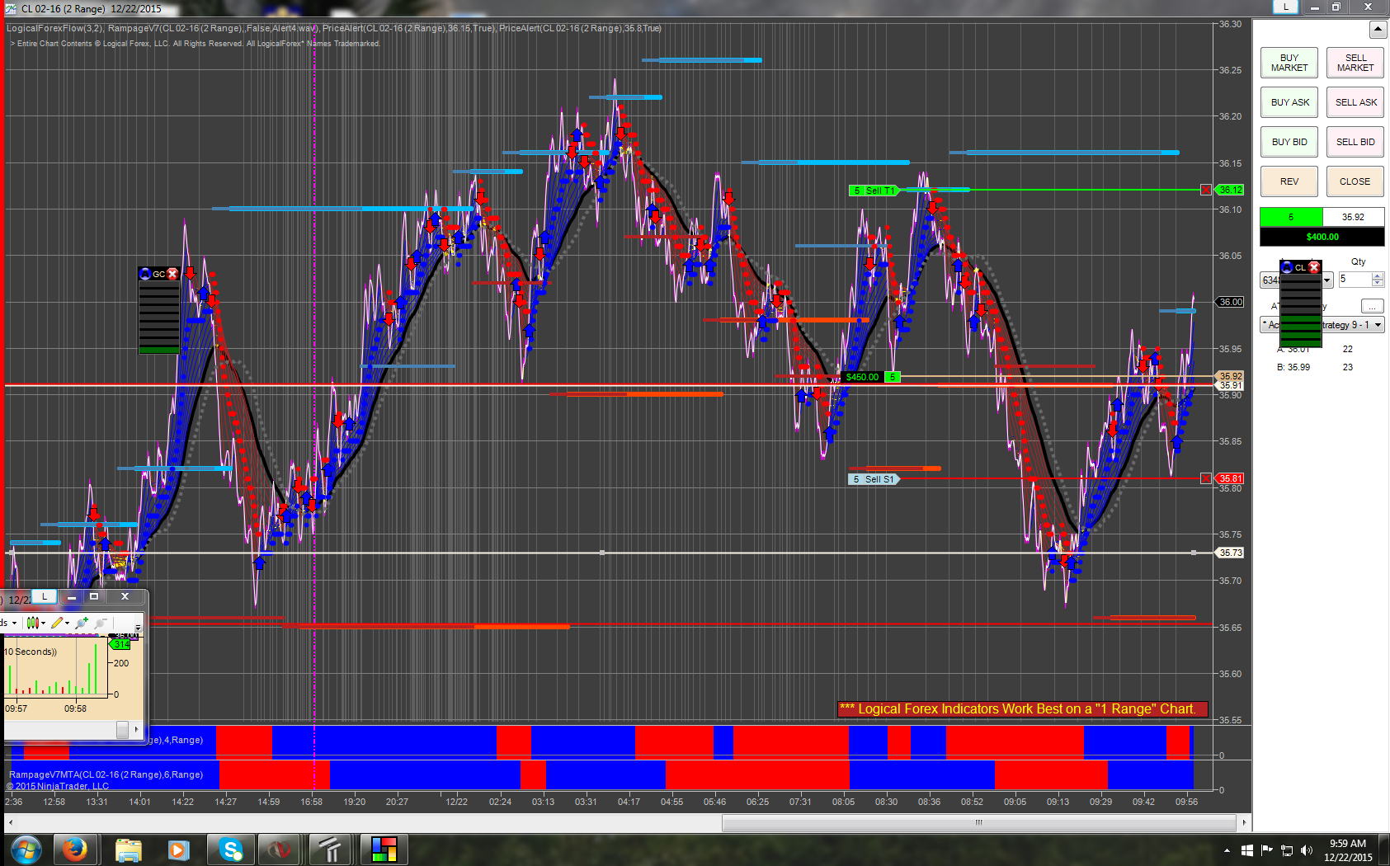The width and height of the screenshot is (1390, 866).
Task: Click the 36.00 current price marker
Action: [1231, 302]
